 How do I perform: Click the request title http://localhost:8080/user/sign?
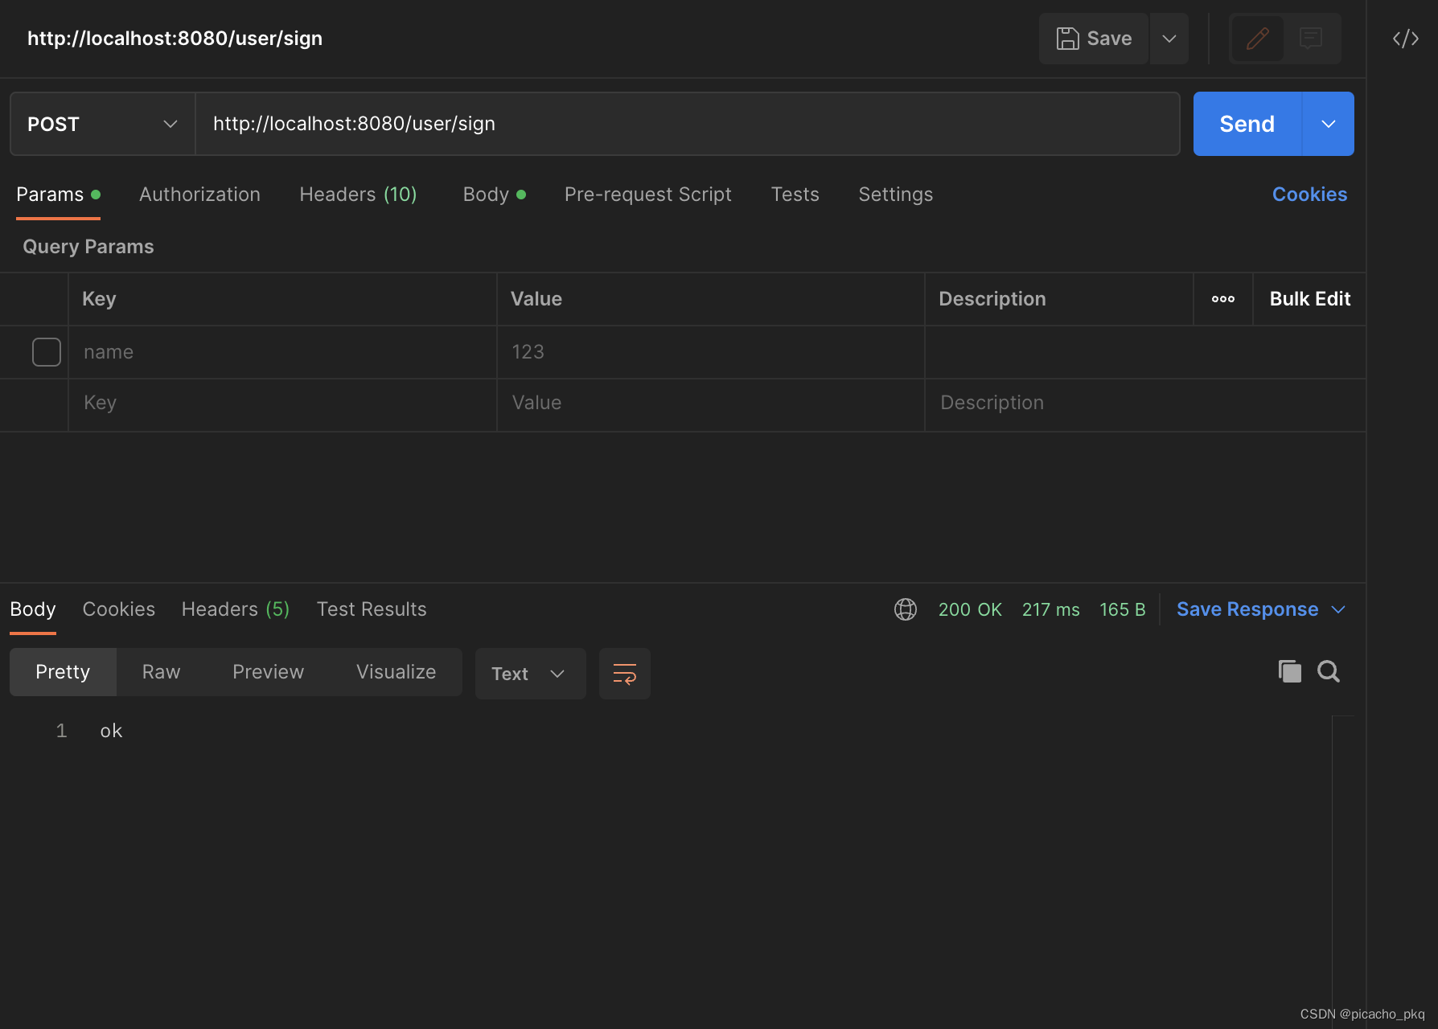(x=175, y=39)
